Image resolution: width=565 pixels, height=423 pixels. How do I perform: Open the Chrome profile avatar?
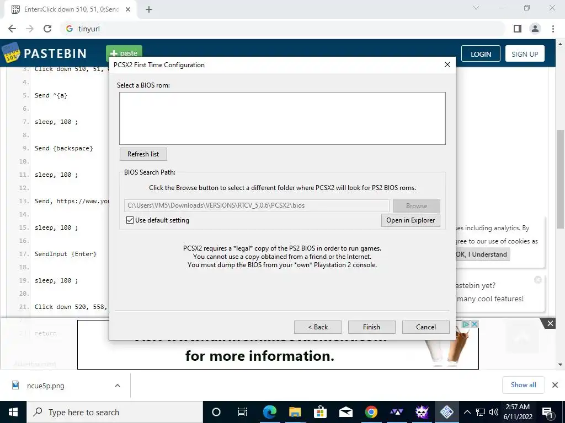click(x=535, y=29)
